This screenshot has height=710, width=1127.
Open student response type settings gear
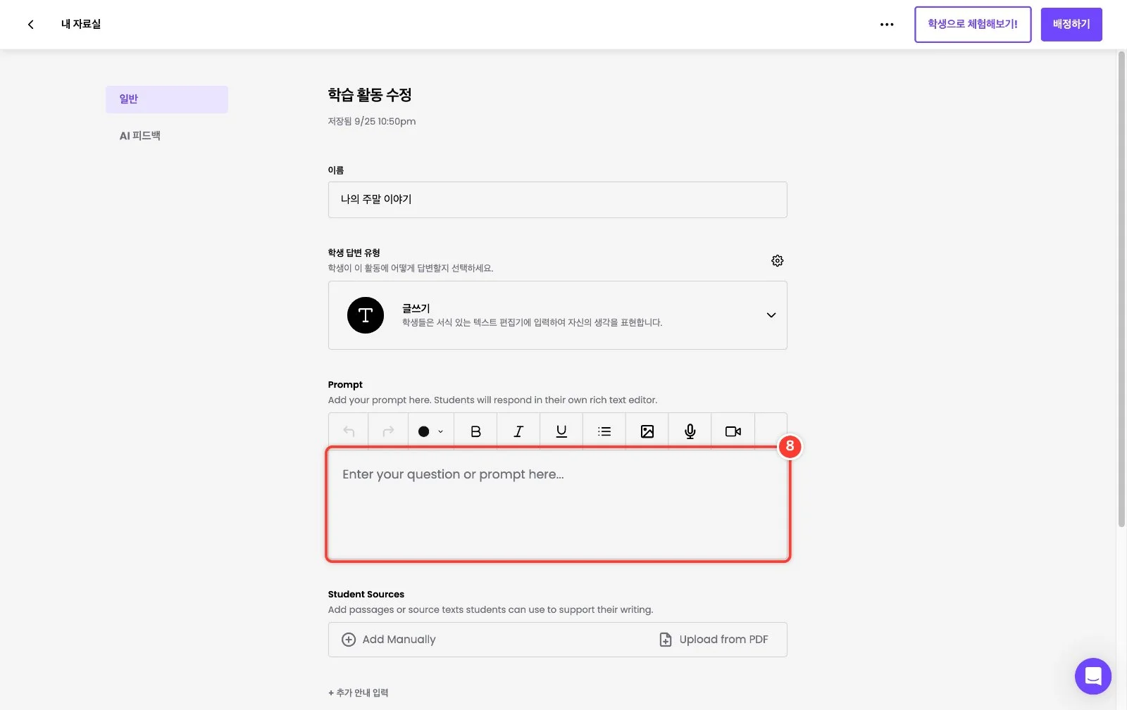click(777, 261)
